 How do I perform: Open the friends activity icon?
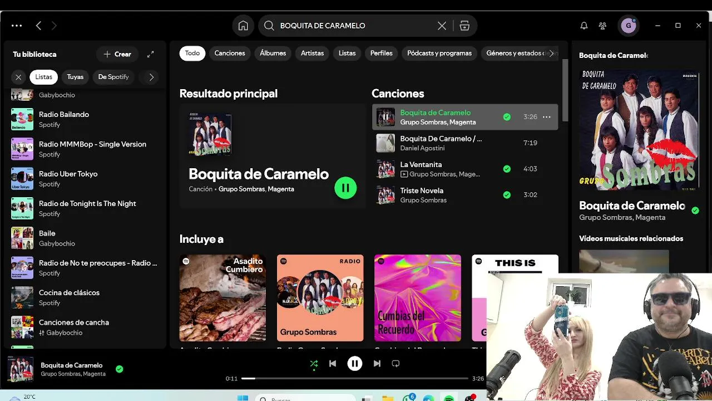point(602,26)
